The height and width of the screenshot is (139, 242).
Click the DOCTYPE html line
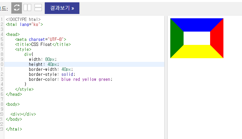[x=23, y=20]
